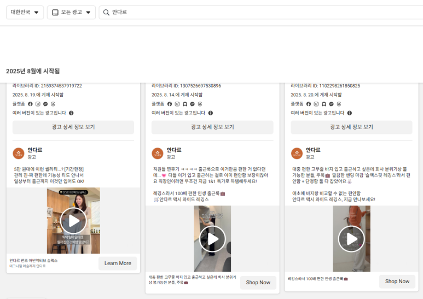Viewport: 423px width, 299px height.
Task: Play the video in the 8. 20 ad
Action: click(351, 239)
